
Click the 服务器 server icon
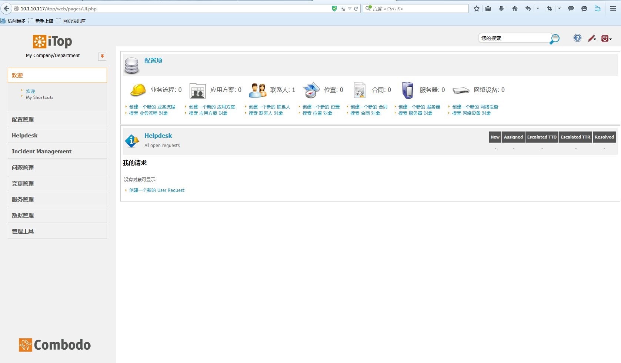click(x=407, y=90)
